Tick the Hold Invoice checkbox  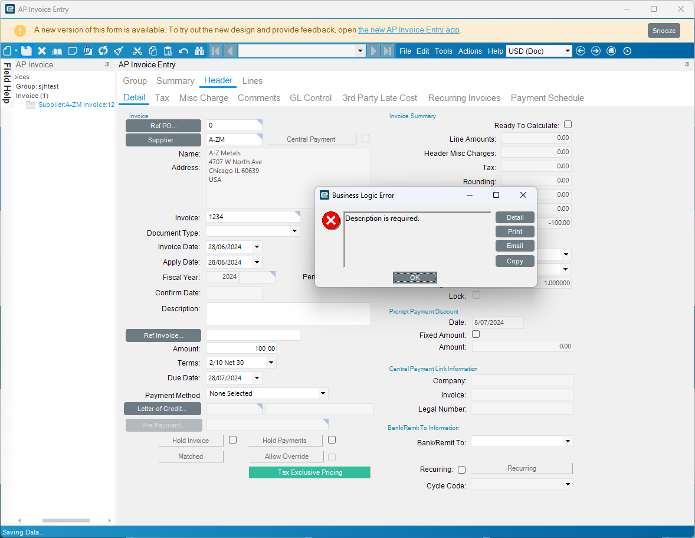pos(232,440)
